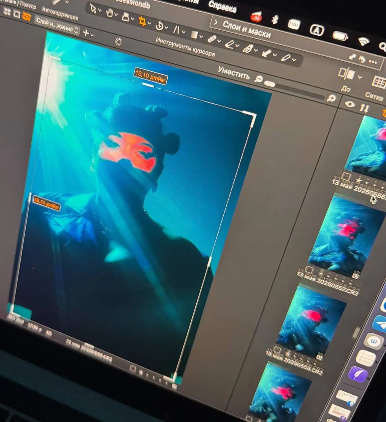Open the hand tool options chevron
The width and height of the screenshot is (386, 422).
tap(116, 15)
